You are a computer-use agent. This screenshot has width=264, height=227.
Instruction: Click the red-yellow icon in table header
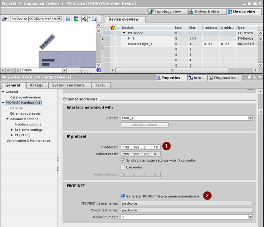pyautogui.click(x=113, y=27)
